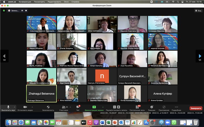This screenshot has height=127, width=204.
Task: Click the green encryption shield icon
Action: point(4,10)
